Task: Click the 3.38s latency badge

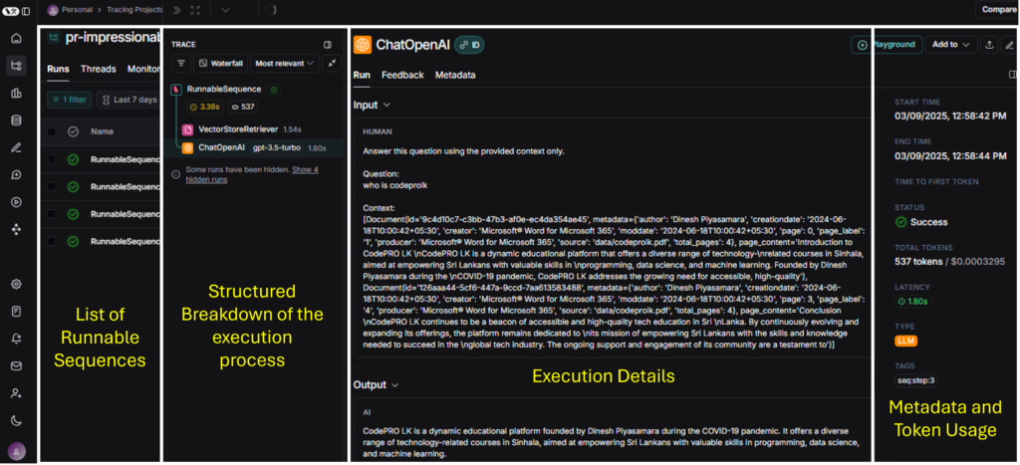Action: click(x=205, y=107)
